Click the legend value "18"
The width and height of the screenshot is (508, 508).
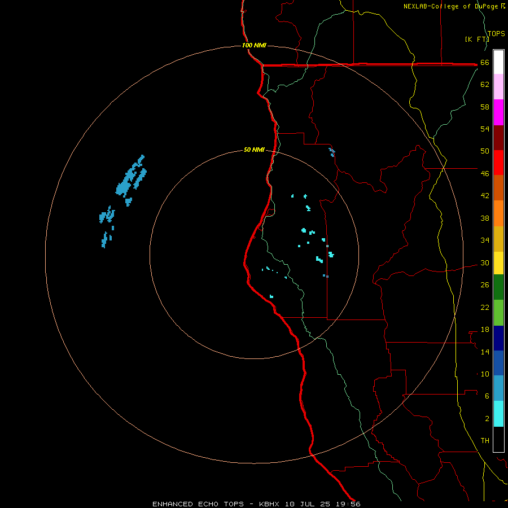485,330
